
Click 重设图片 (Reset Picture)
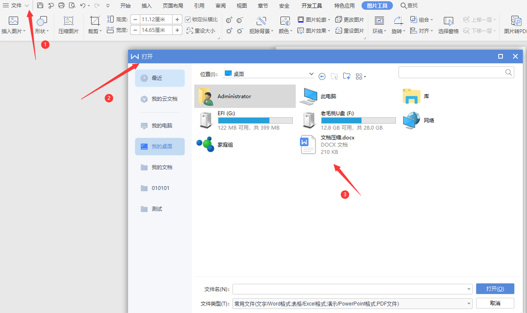(x=350, y=31)
